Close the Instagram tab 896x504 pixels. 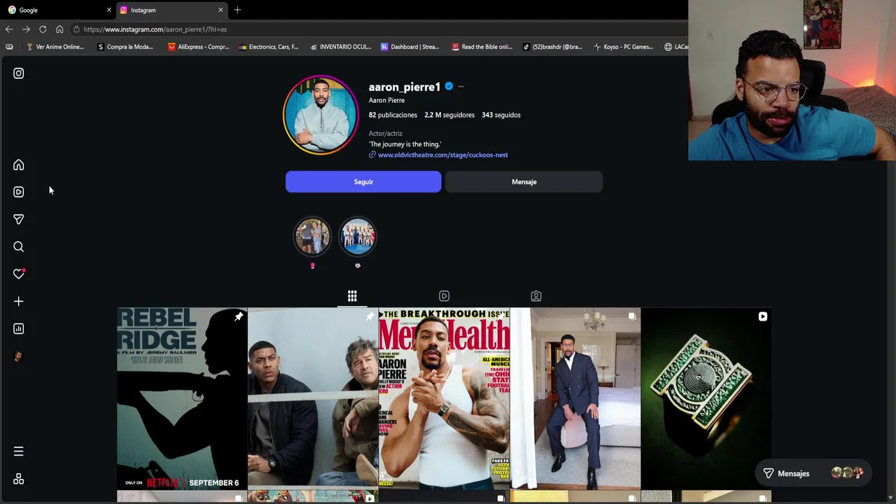[x=220, y=10]
